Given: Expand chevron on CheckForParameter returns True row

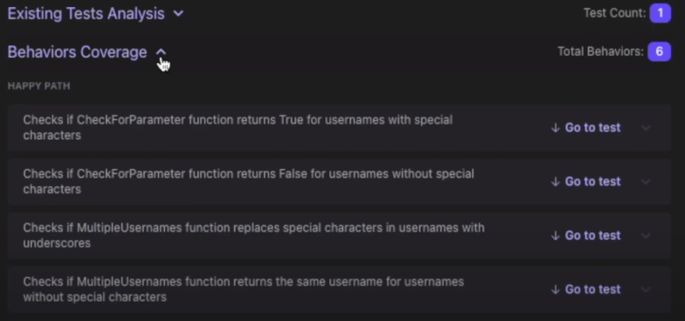Looking at the screenshot, I should [646, 128].
